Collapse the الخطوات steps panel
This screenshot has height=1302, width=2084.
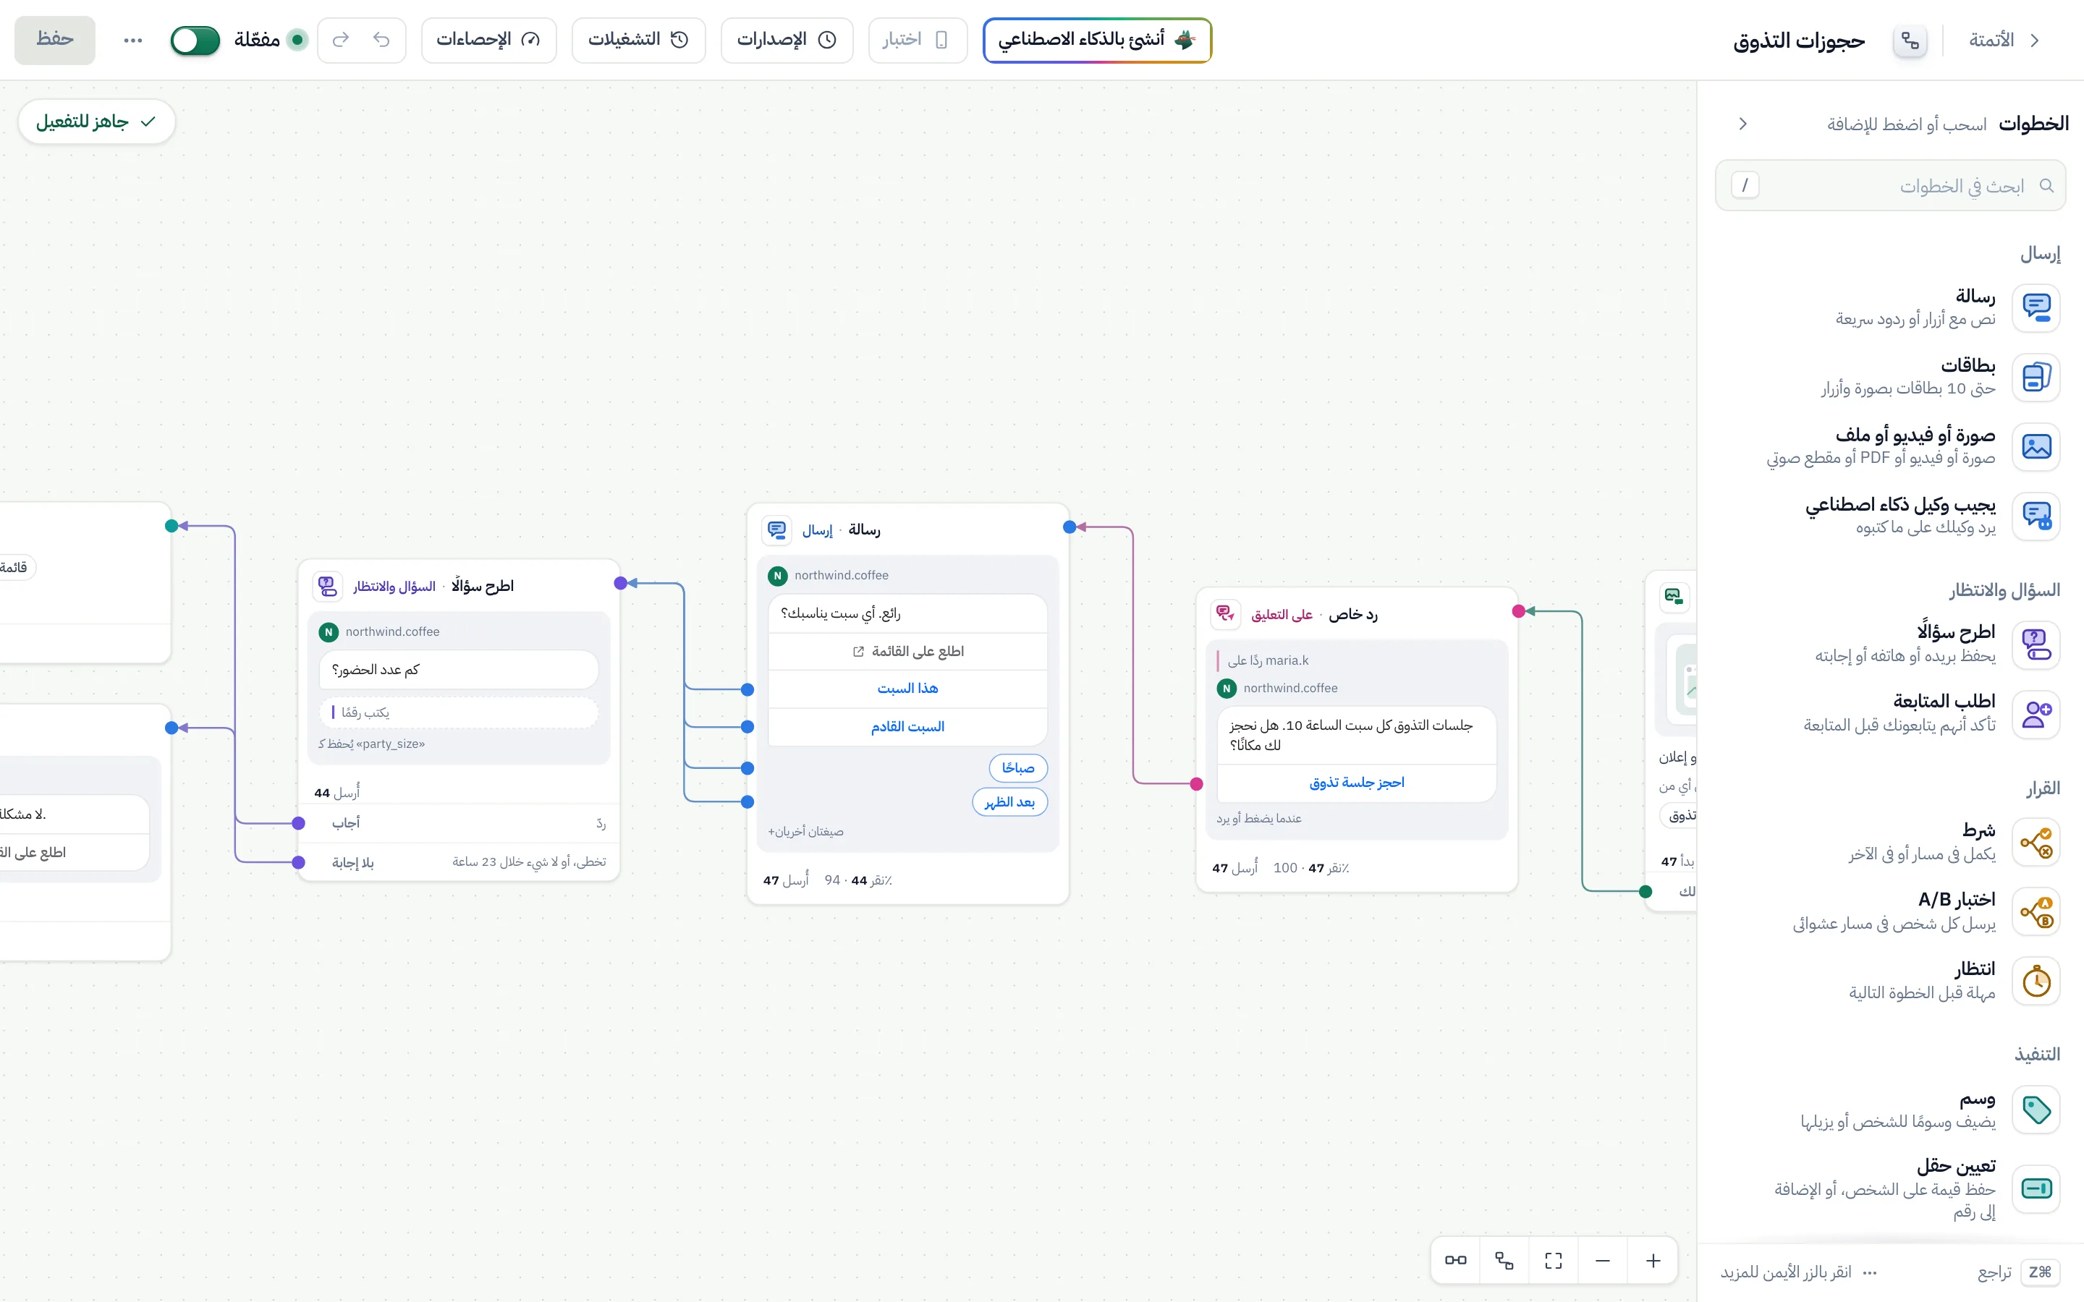1743,124
